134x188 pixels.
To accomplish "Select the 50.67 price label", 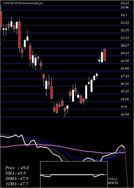I will coord(125,46).
